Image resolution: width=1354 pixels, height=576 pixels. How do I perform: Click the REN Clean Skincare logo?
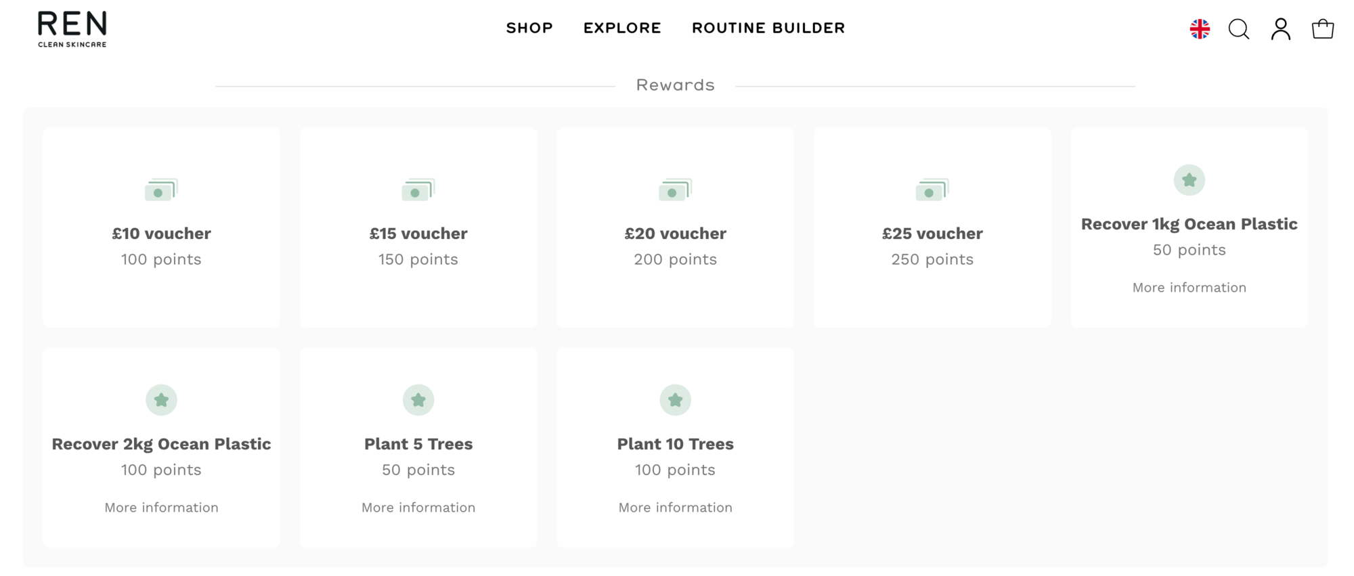point(72,29)
